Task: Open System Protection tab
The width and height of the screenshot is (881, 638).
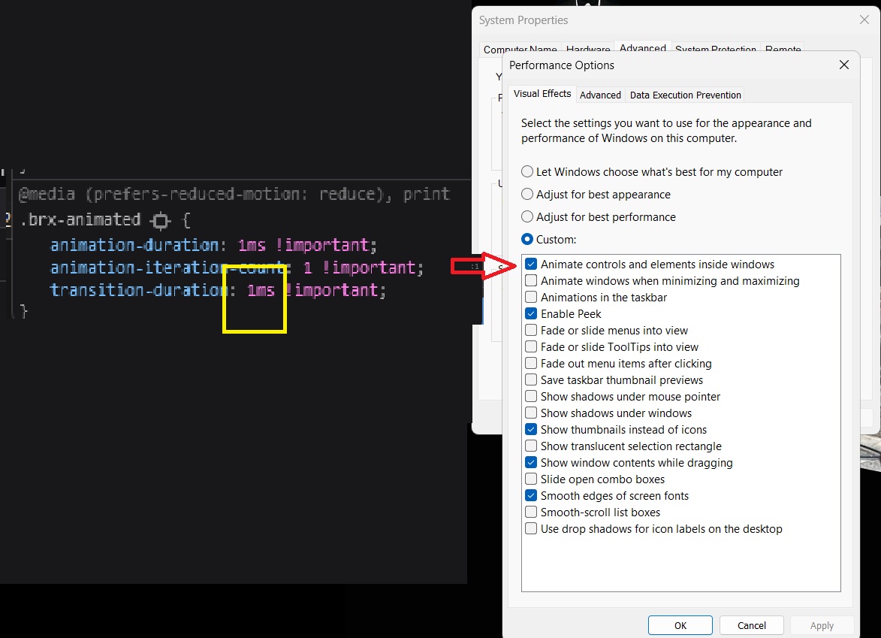Action: pyautogui.click(x=716, y=50)
